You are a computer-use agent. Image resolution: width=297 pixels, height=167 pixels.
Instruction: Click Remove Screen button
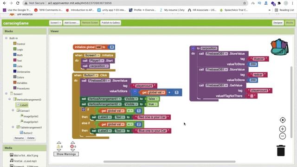[90, 23]
